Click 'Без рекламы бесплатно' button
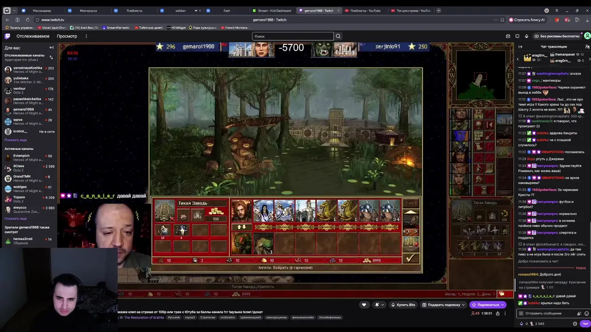The width and height of the screenshot is (591, 332). point(556,36)
